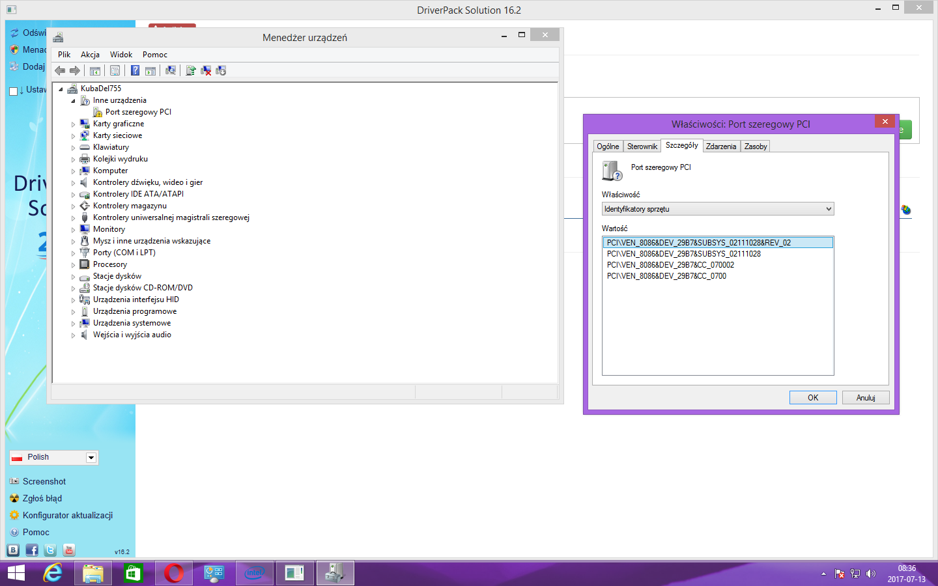Click the Pomoc link in DriverPack sidebar
The height and width of the screenshot is (586, 938).
point(36,532)
